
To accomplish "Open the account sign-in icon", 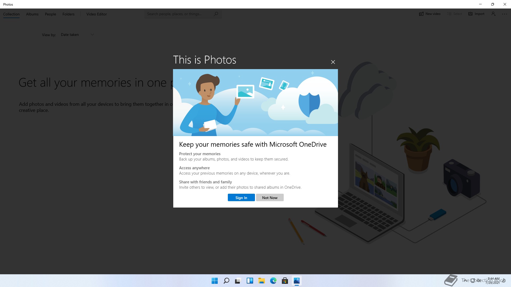I will pyautogui.click(x=493, y=14).
